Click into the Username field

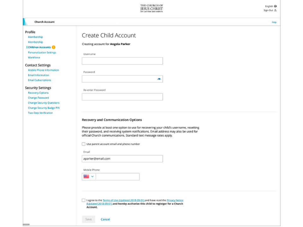pos(122,61)
